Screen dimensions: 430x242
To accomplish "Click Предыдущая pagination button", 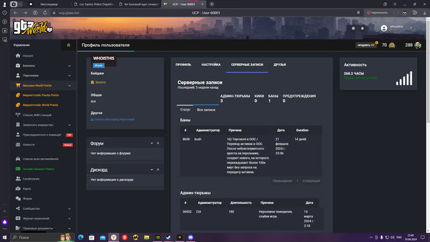I will (282, 181).
